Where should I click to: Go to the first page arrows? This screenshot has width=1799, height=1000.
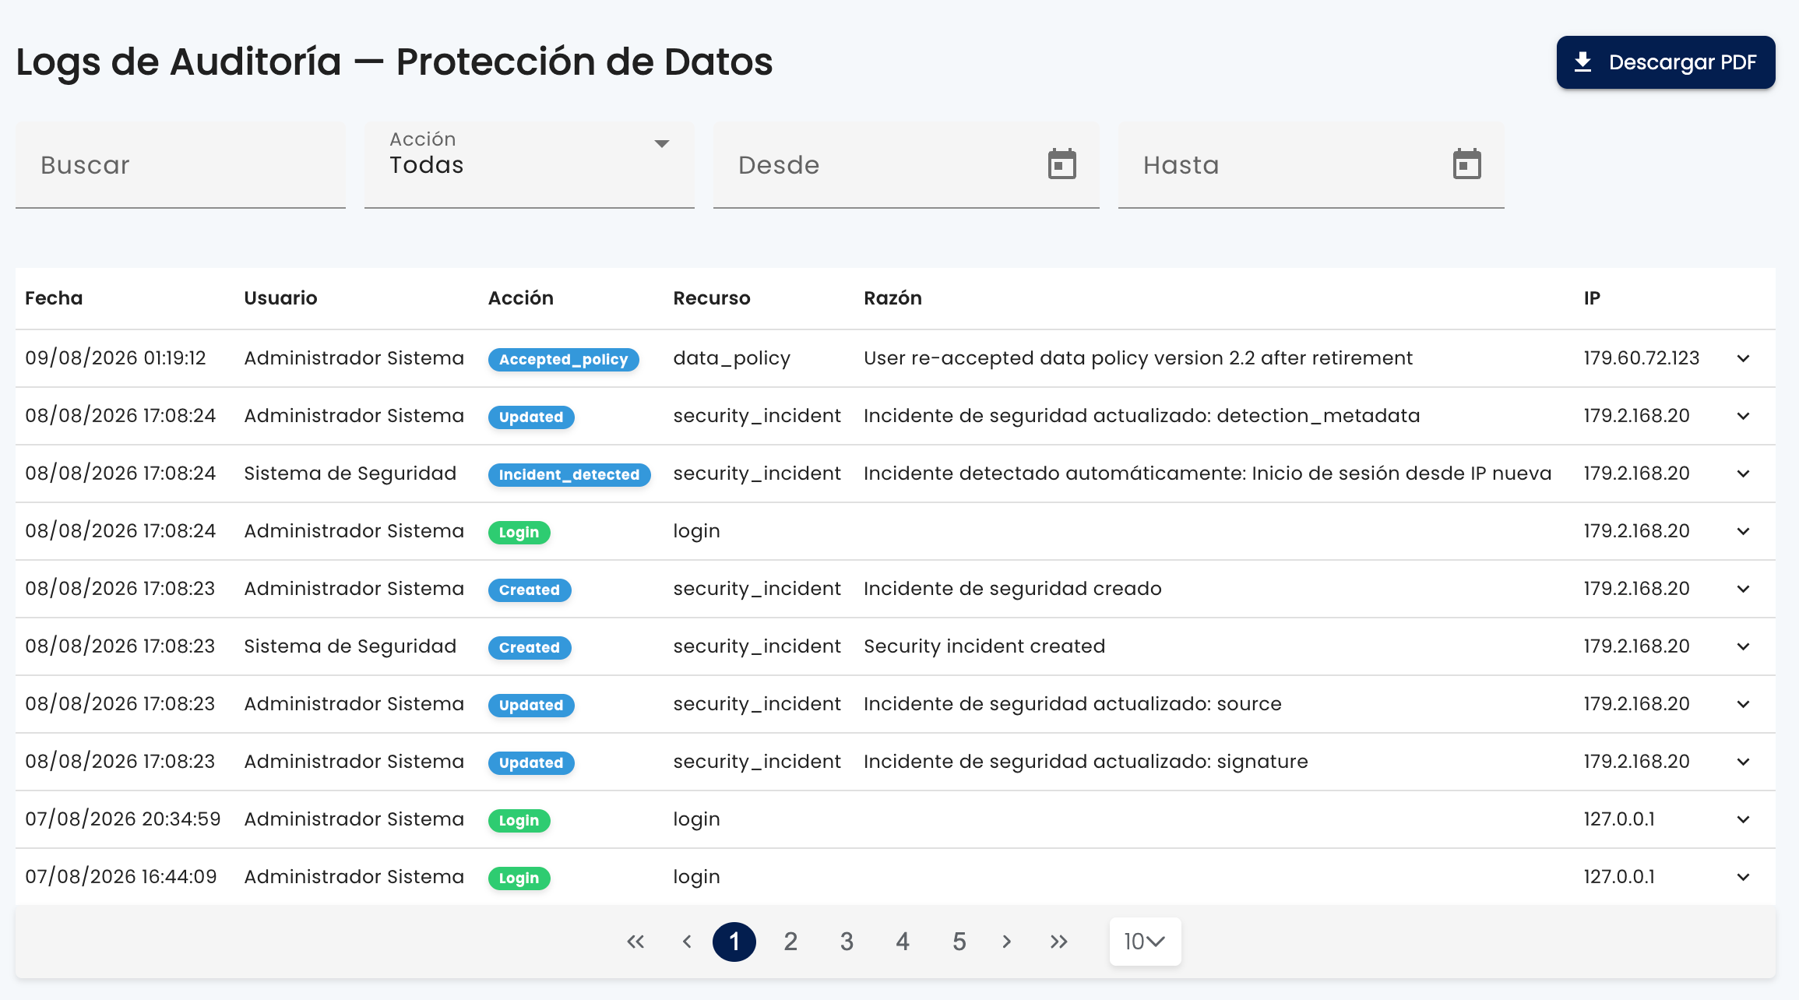pos(635,942)
